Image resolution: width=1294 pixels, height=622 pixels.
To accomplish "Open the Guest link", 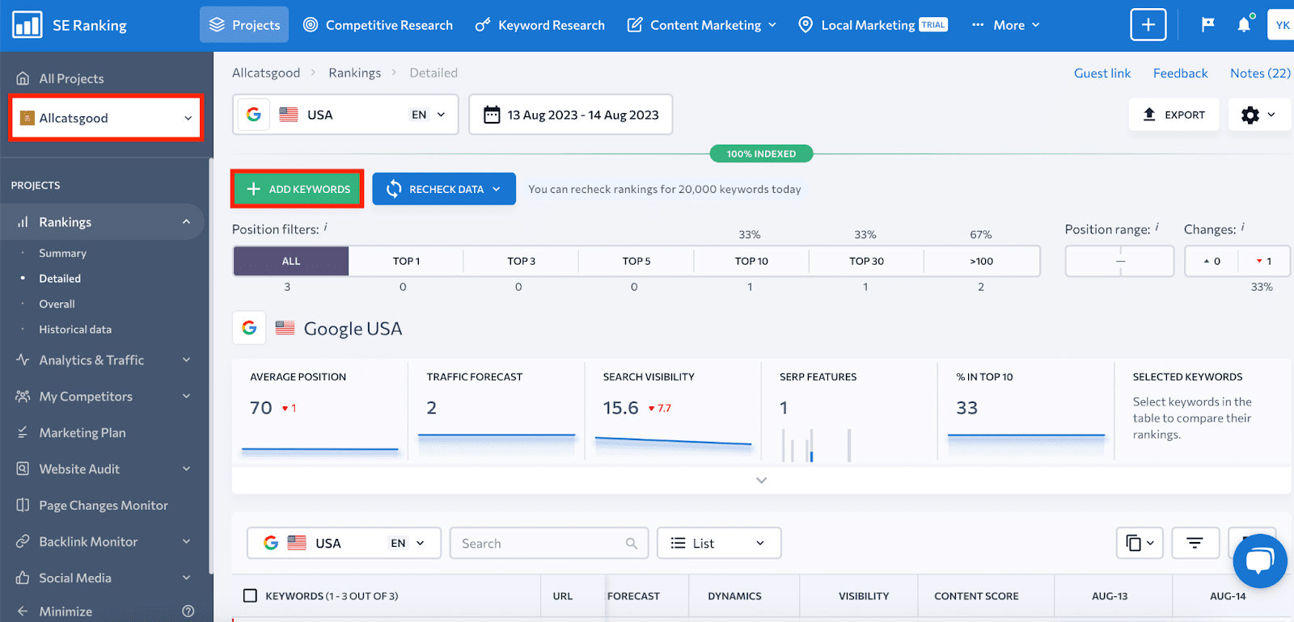I will point(1102,73).
